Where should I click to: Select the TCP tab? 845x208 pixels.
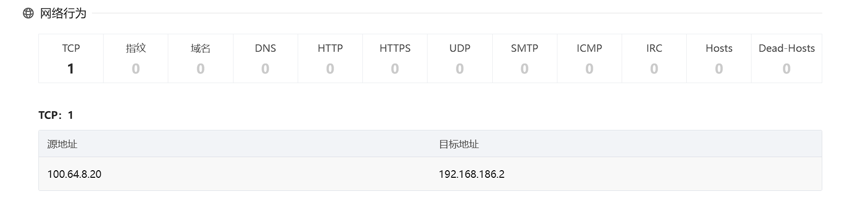coord(71,58)
